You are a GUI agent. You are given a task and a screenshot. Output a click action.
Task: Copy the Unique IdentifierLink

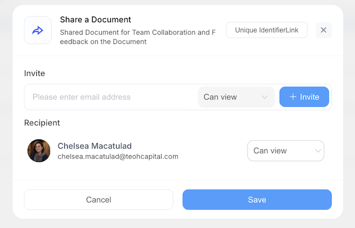tap(267, 30)
